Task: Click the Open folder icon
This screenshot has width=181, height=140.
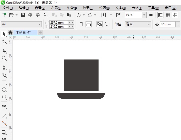Action: pos(11,15)
